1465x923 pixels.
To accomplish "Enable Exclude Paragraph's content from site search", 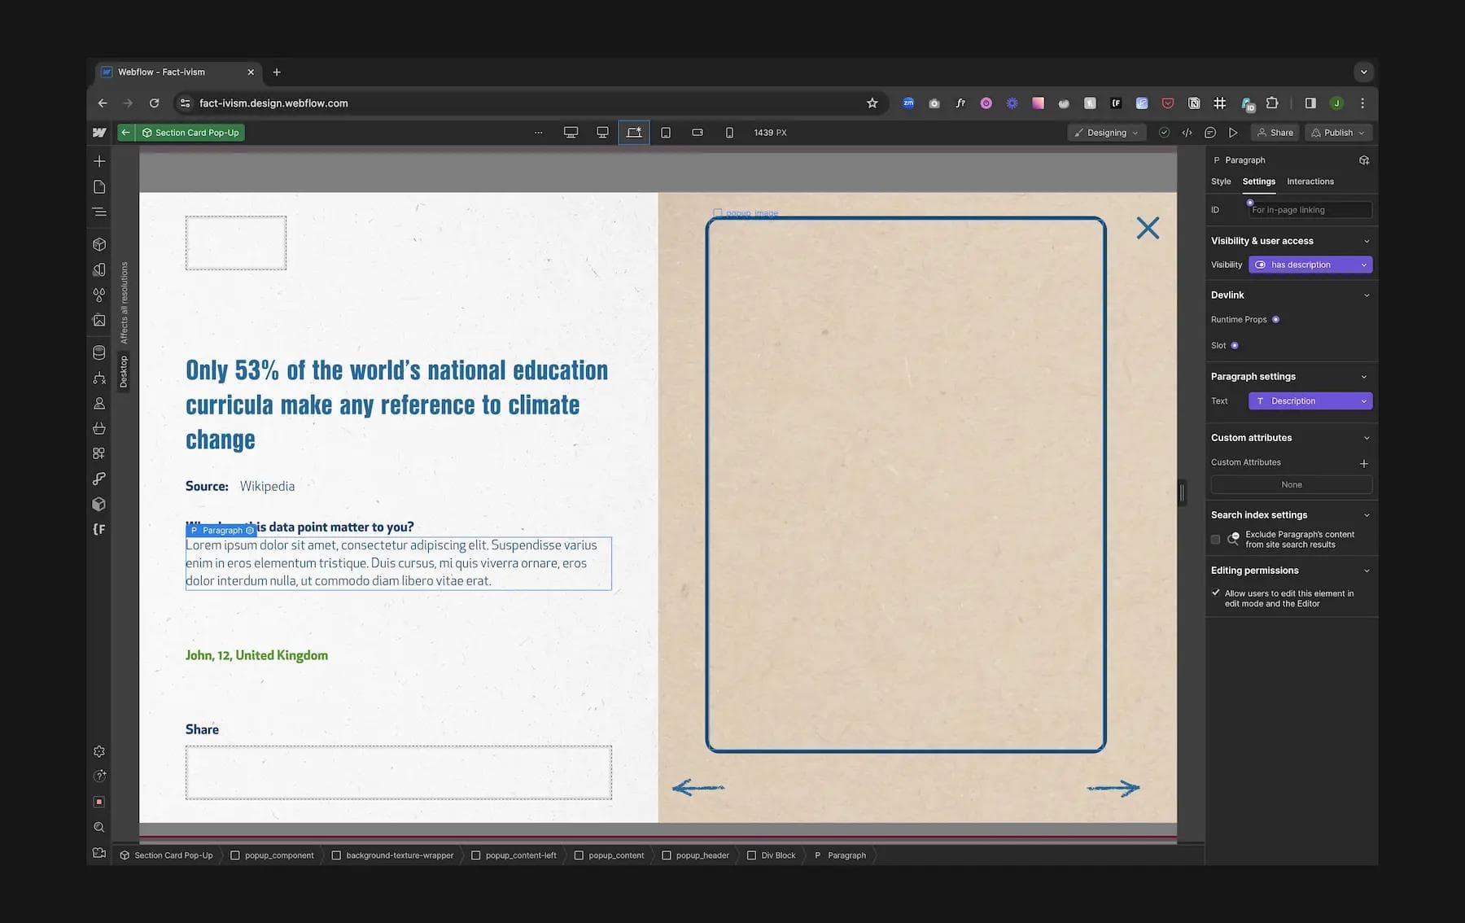I will point(1215,539).
